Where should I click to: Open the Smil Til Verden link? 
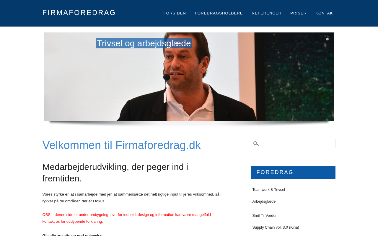pos(265,216)
